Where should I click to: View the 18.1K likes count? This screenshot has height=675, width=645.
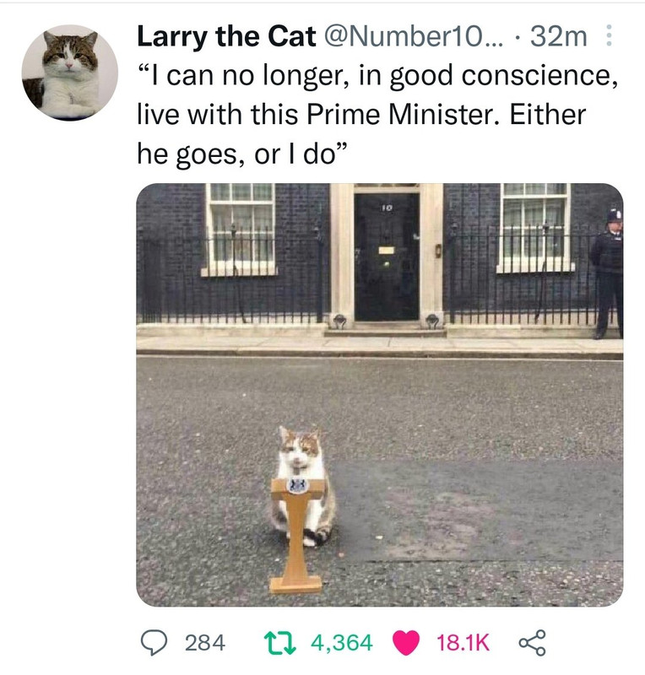[463, 643]
